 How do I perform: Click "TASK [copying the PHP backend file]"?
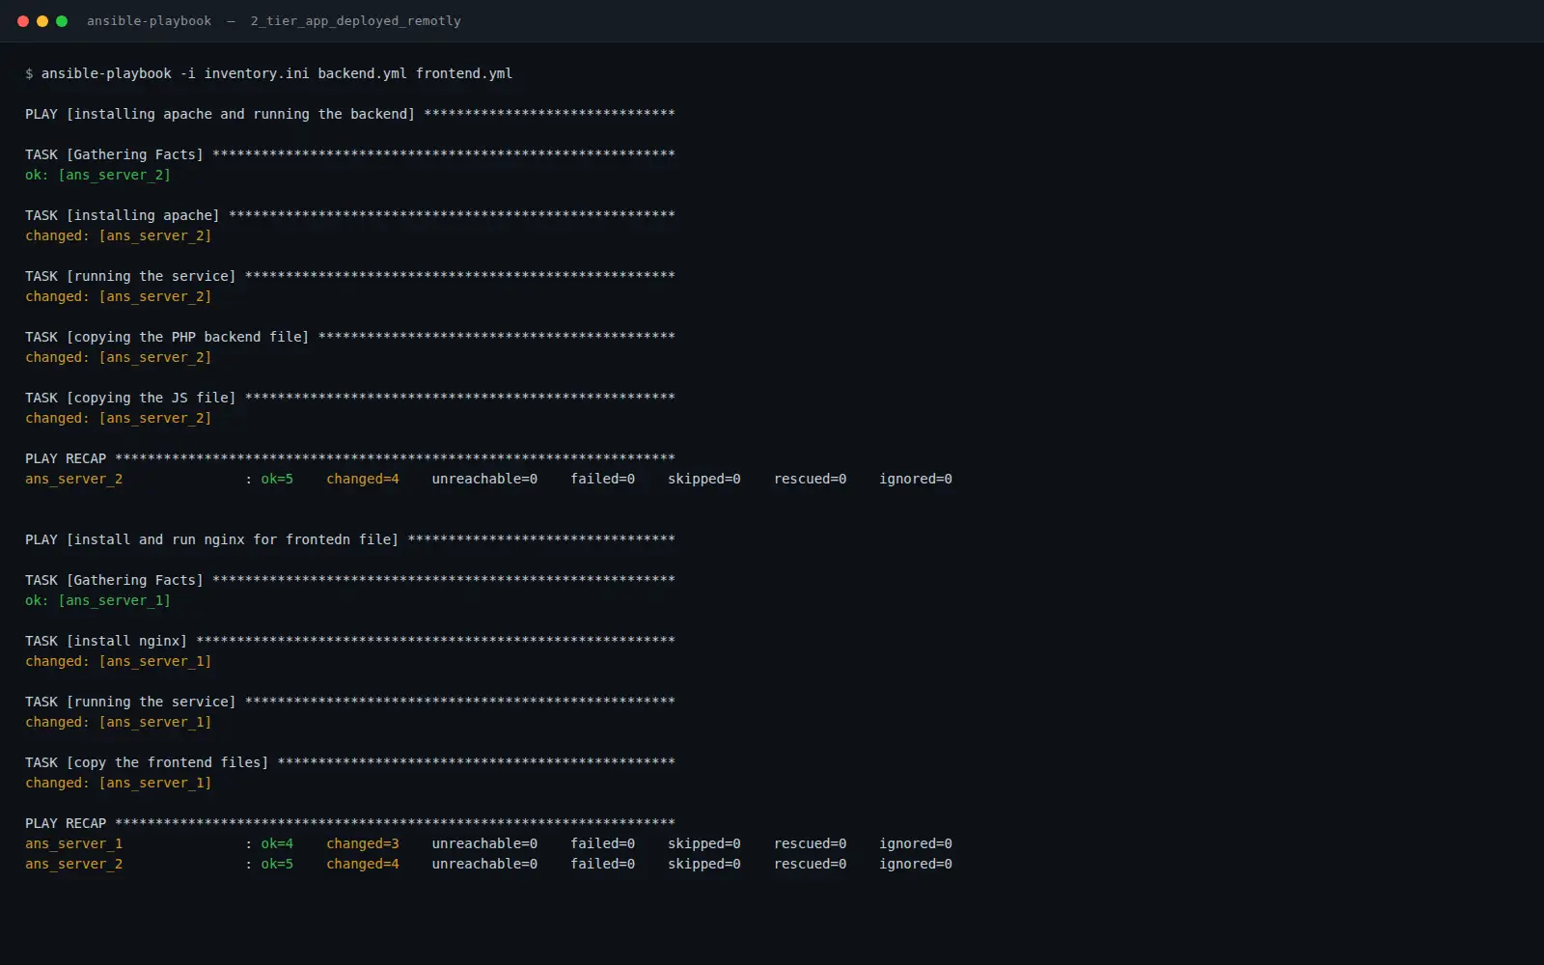[167, 337]
